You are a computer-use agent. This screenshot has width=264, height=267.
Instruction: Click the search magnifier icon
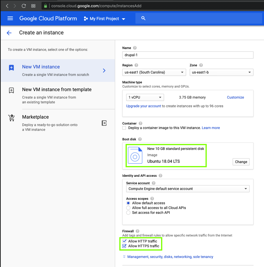[x=143, y=19]
